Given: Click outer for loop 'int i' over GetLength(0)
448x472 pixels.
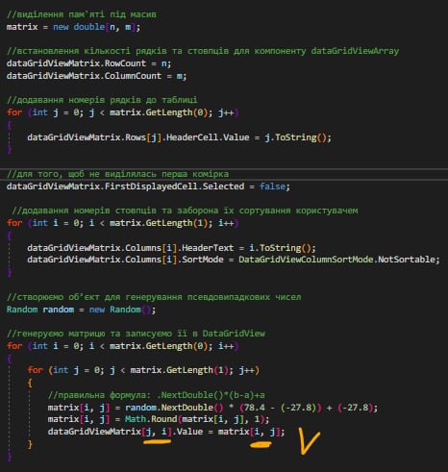Looking at the screenshot, I should click(x=123, y=346).
